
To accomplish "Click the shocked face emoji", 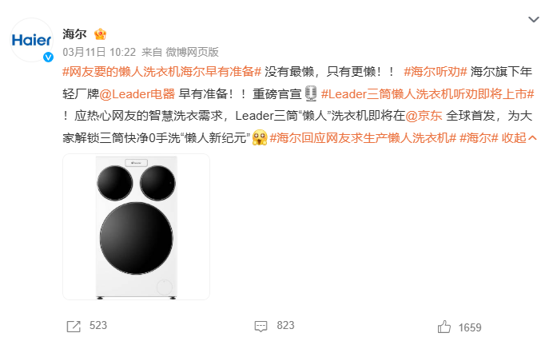I will 260,137.
